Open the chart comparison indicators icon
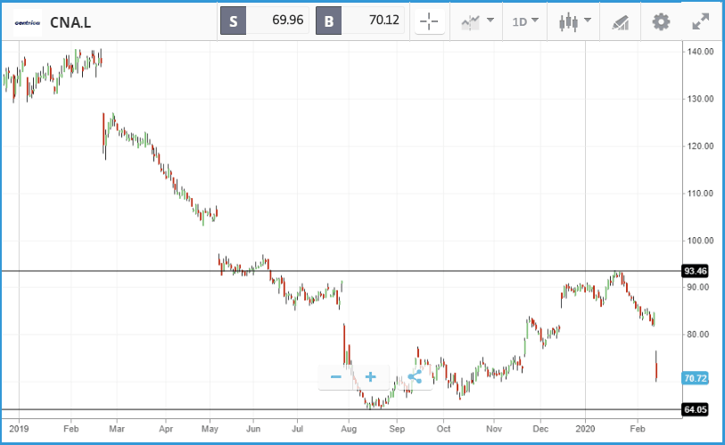725x445 pixels. coord(471,21)
